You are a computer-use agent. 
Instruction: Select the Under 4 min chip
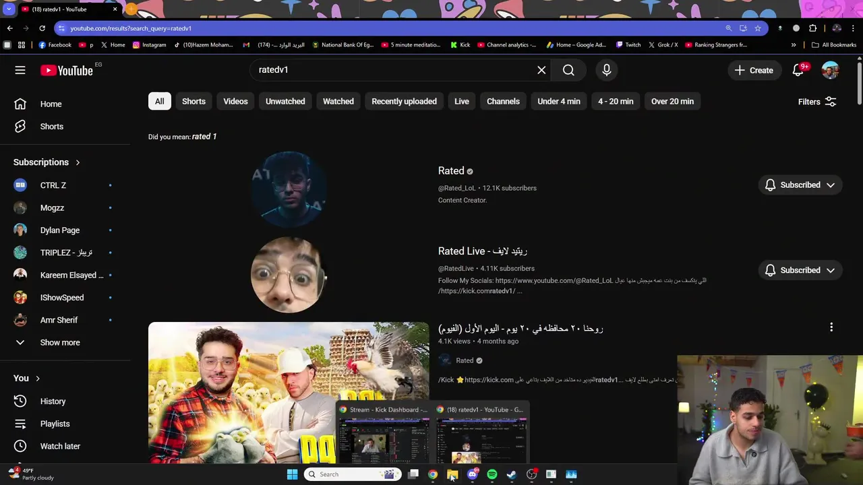click(559, 102)
